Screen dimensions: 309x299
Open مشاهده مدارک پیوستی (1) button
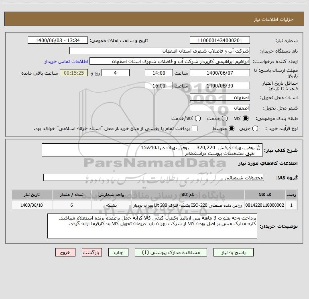(171, 252)
